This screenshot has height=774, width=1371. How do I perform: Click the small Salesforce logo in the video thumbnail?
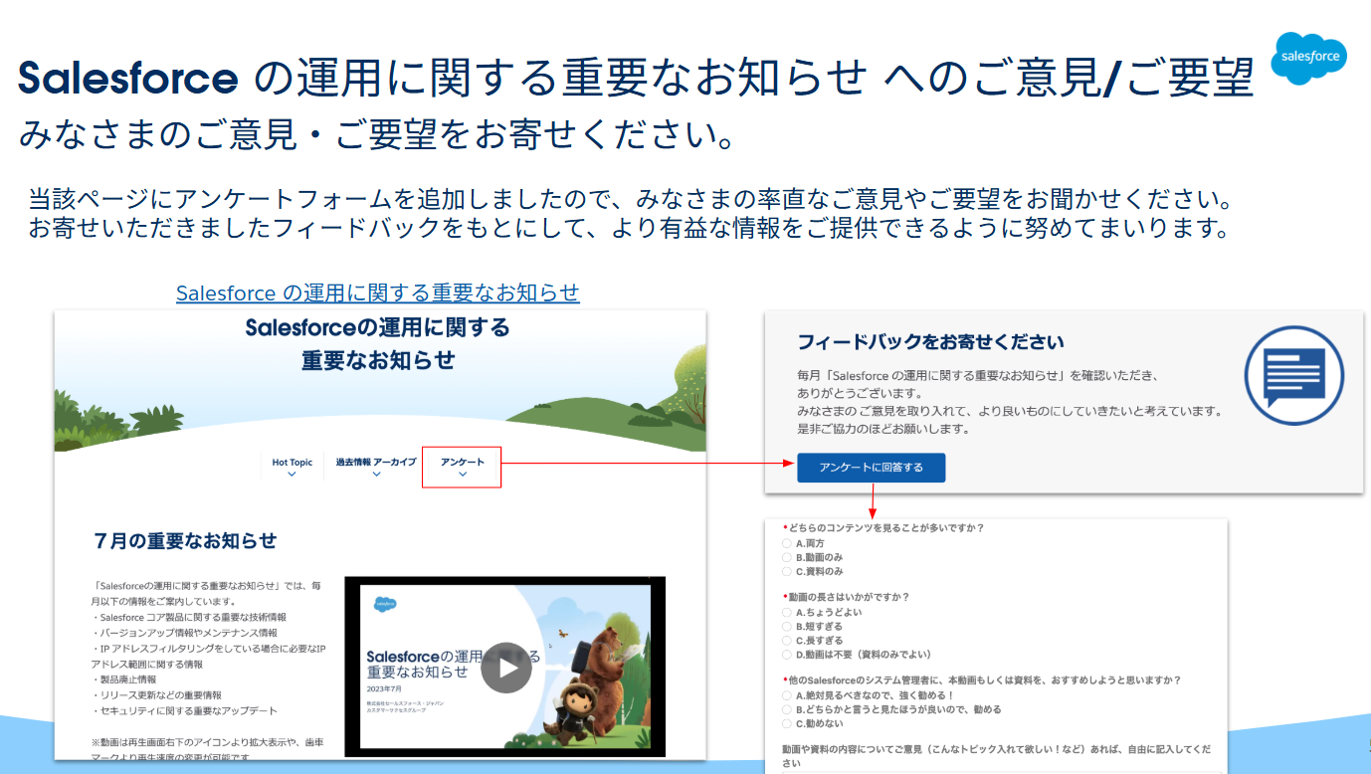pos(386,604)
